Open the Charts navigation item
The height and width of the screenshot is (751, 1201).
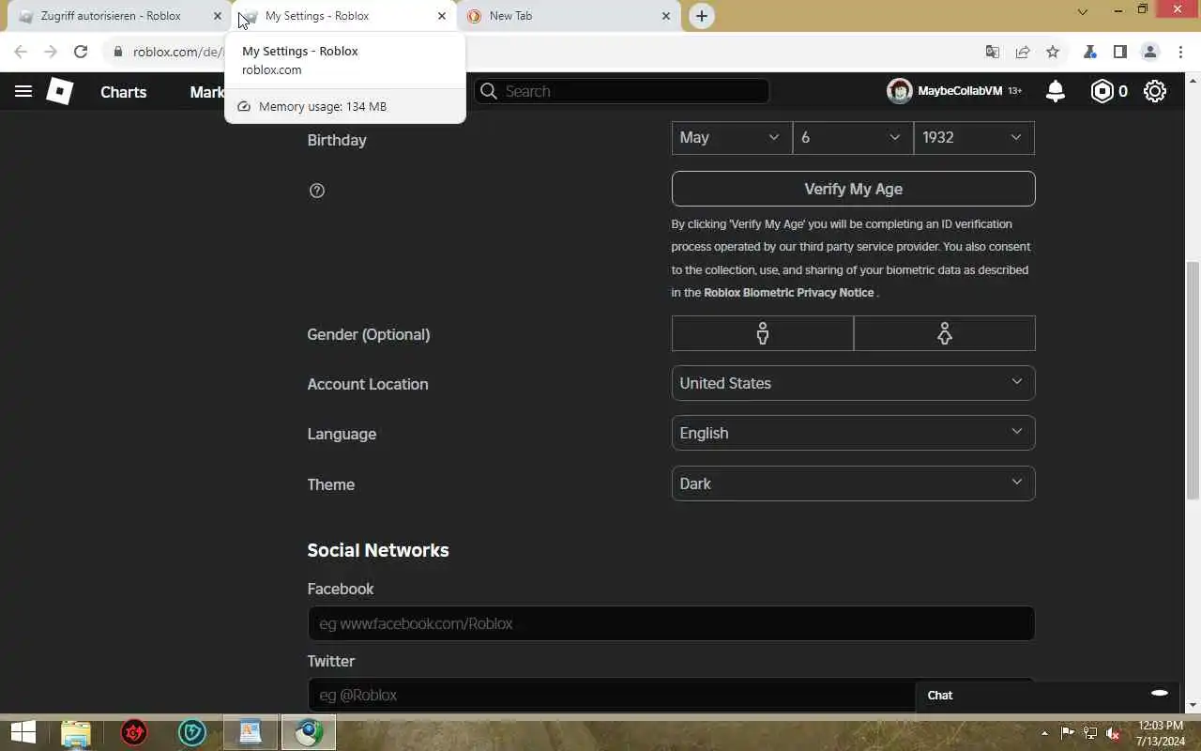tap(124, 92)
